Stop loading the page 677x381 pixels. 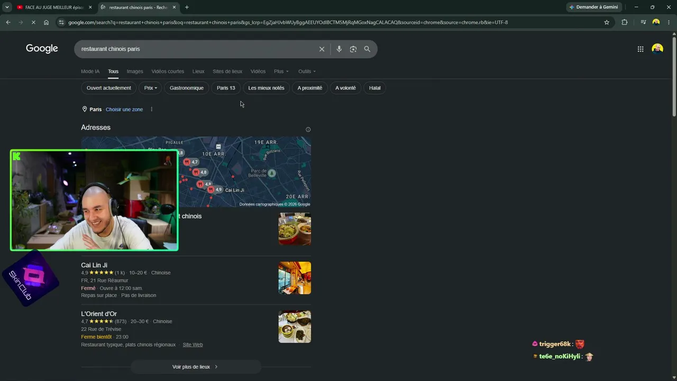pos(33,22)
